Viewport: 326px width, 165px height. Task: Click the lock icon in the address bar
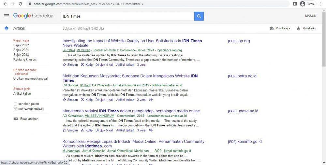point(30,4)
